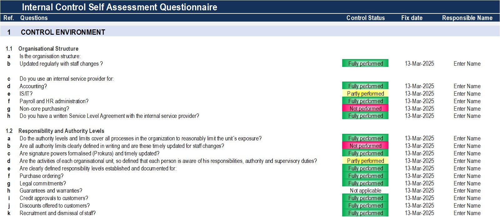Select the Enter Name field for Accounting
This screenshot has width=500, height=217.
click(467, 86)
